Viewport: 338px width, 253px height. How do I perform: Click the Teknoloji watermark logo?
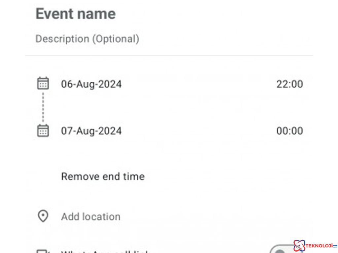click(x=315, y=246)
